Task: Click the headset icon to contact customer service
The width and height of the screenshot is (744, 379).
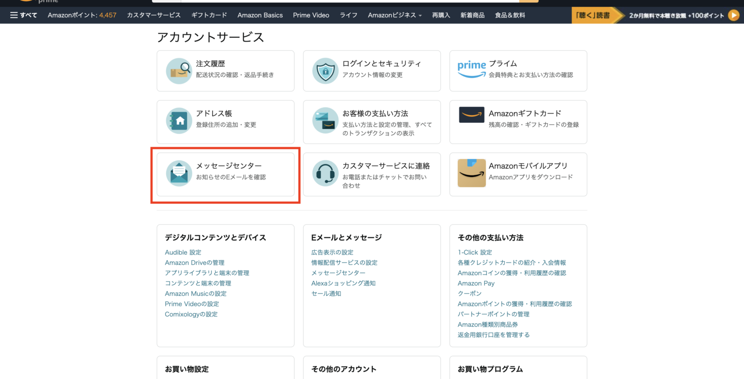Action: click(x=325, y=174)
